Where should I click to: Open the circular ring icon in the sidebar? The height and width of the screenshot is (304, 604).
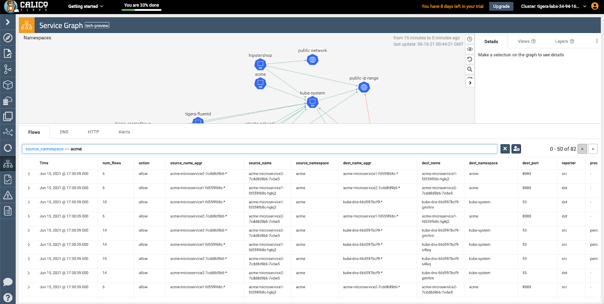tap(8, 148)
